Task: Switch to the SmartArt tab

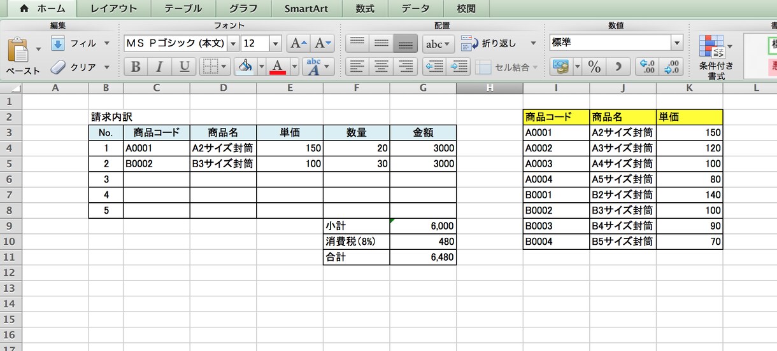Action: tap(306, 8)
